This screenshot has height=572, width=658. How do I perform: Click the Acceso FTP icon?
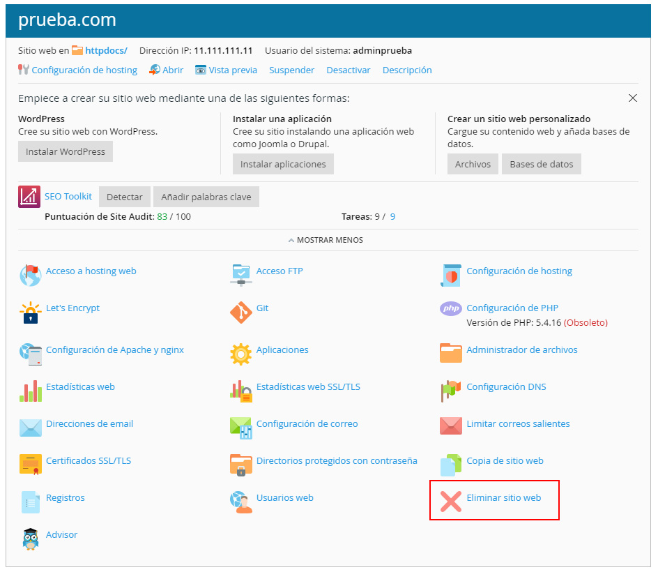tap(241, 275)
